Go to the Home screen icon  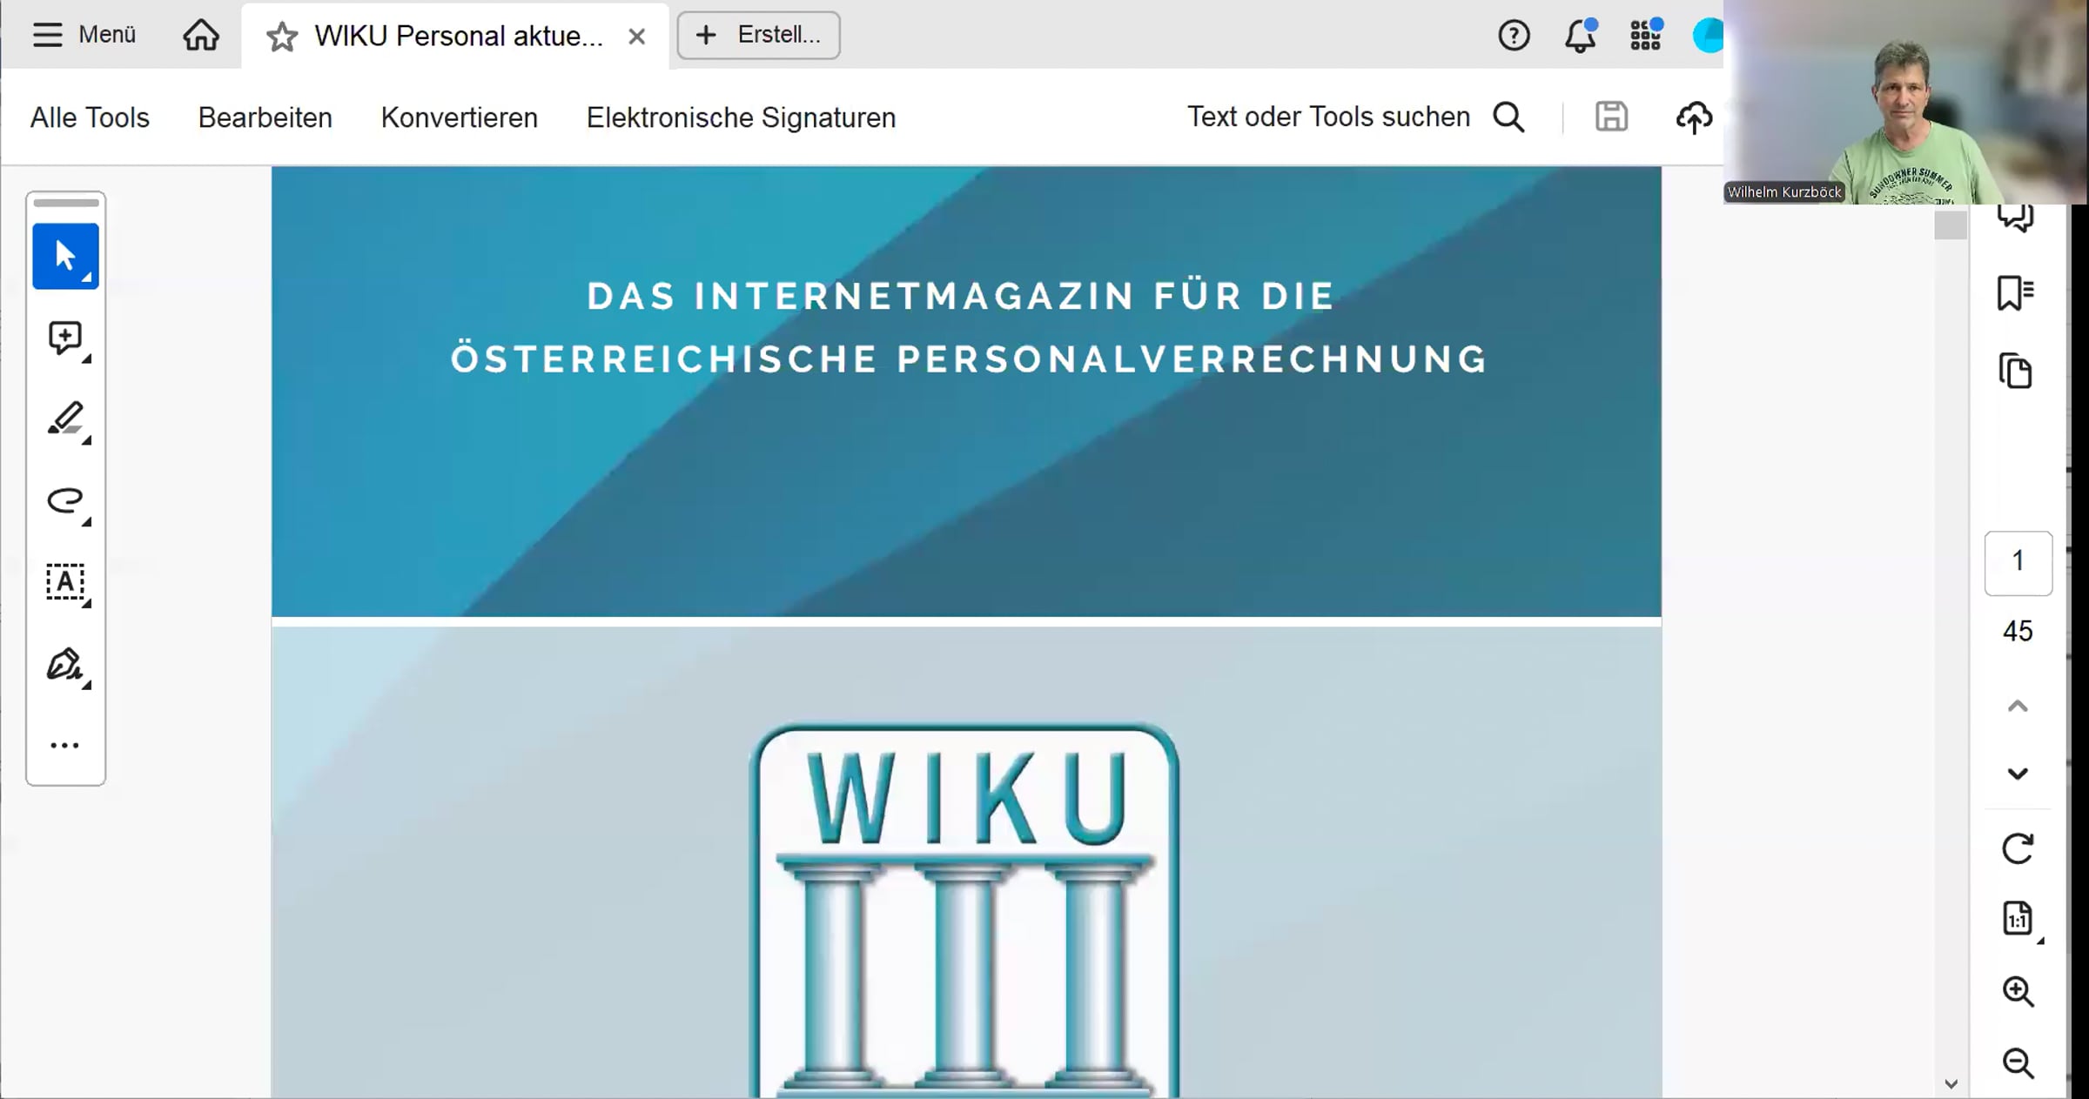coord(201,36)
